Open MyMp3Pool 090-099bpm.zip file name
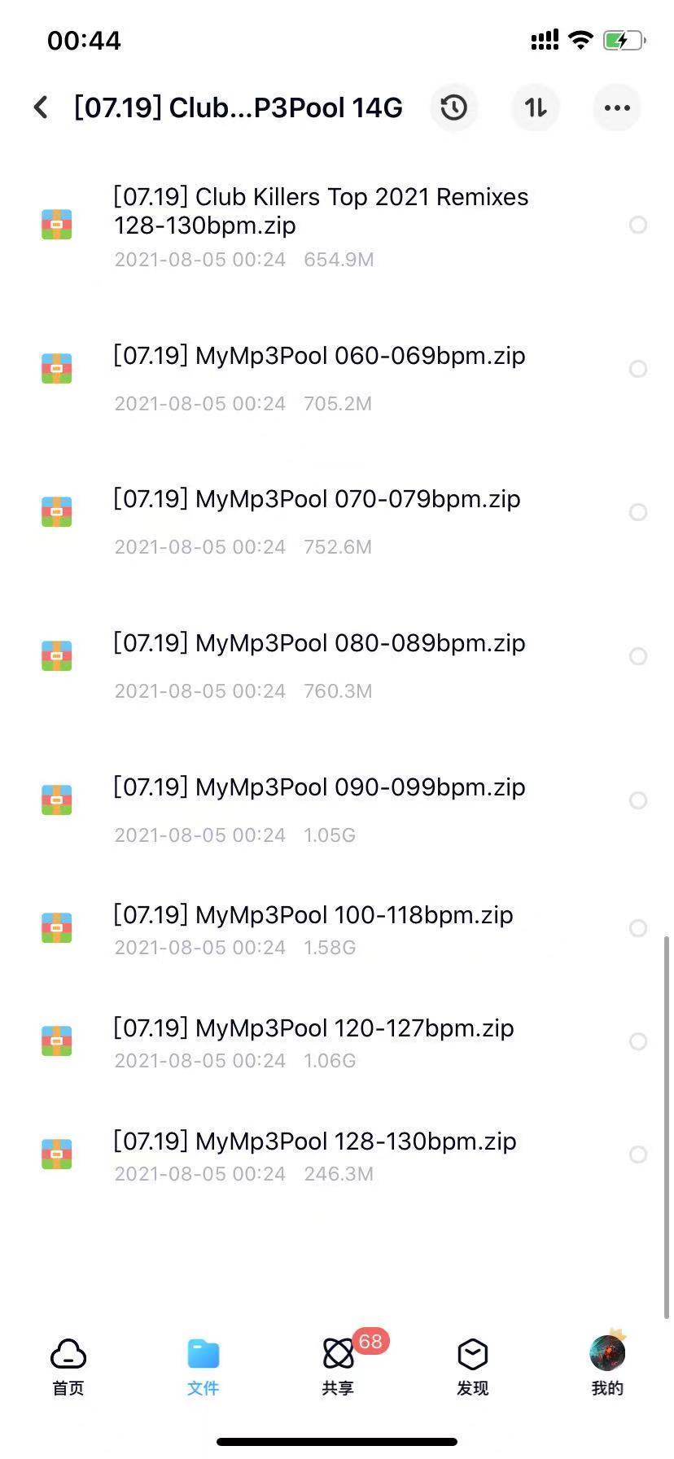 [x=319, y=787]
